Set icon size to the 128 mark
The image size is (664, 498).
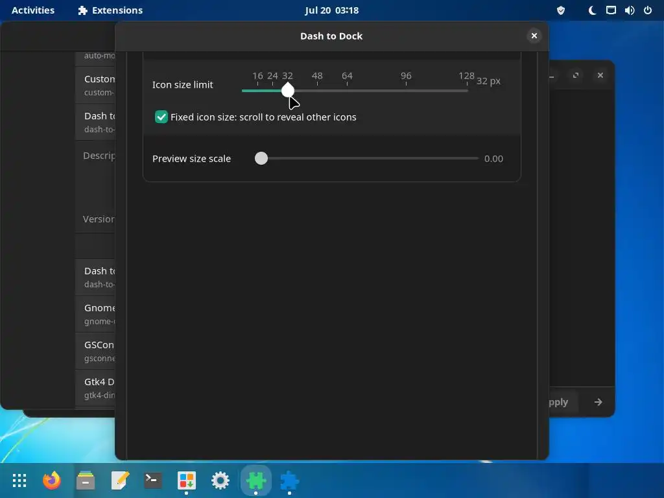pyautogui.click(x=467, y=90)
